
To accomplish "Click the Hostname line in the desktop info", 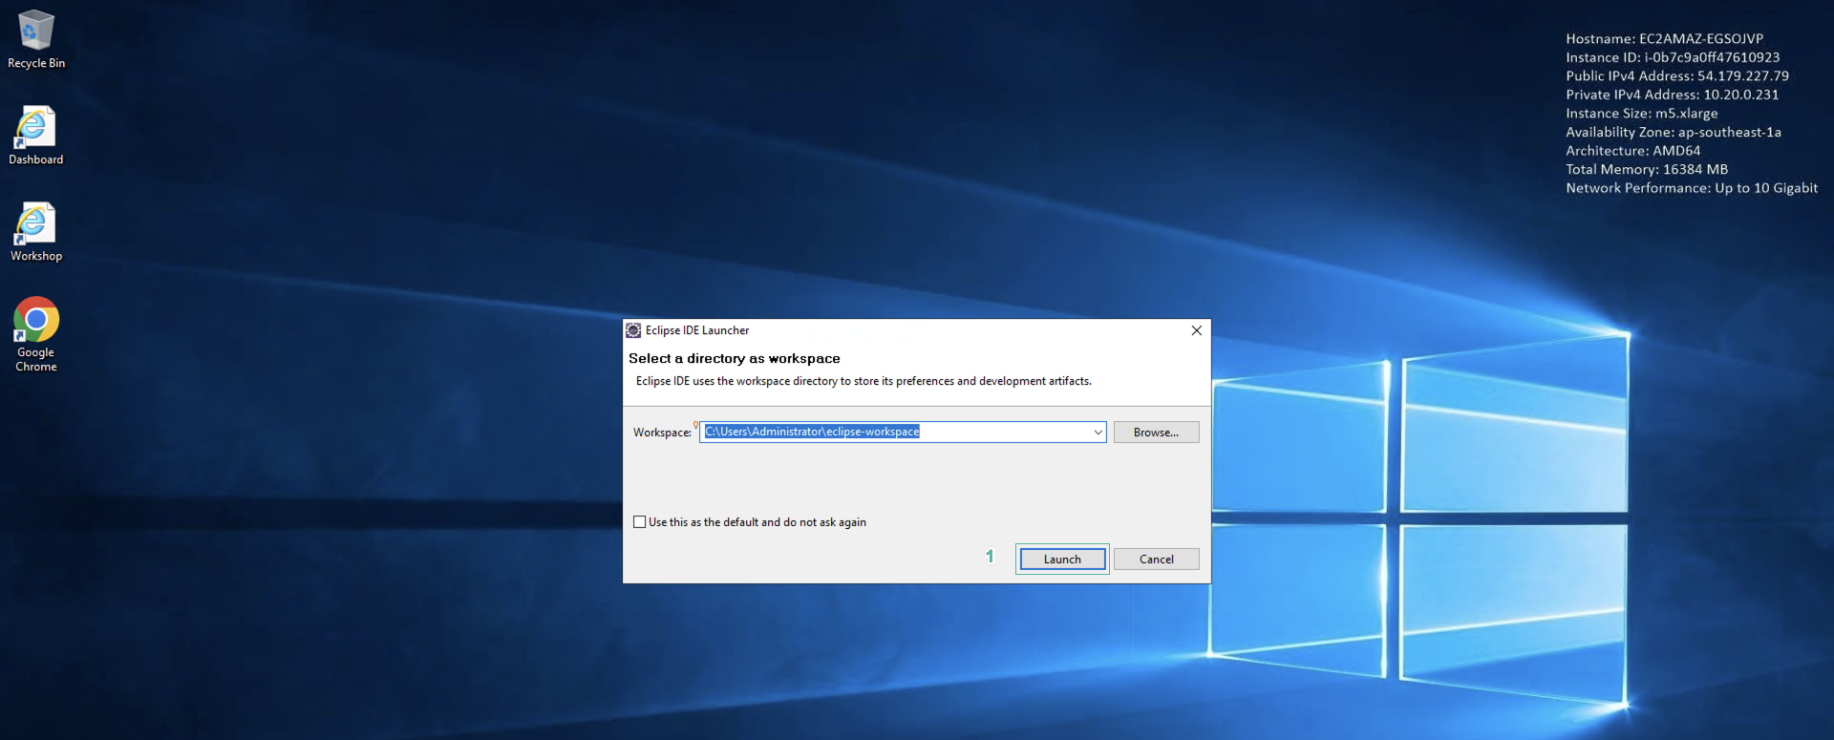I will 1665,39.
